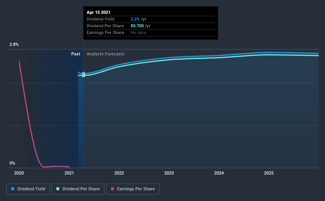Click the 2.2% dividend yield tooltip value
The image size is (325, 201).
point(135,19)
